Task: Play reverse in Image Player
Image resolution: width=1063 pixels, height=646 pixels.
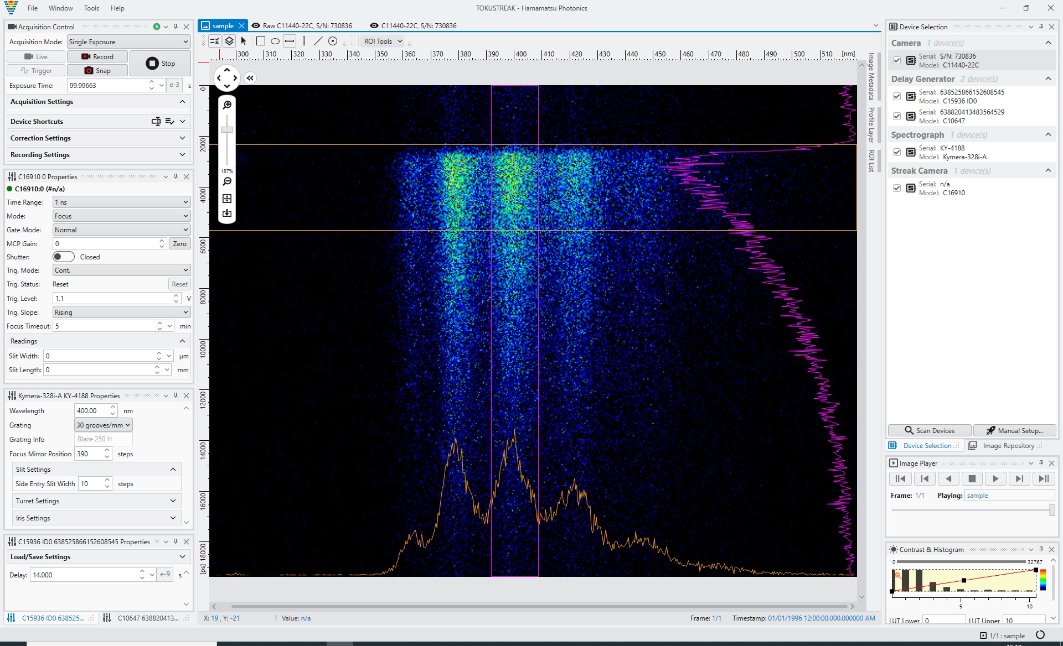Action: 948,479
